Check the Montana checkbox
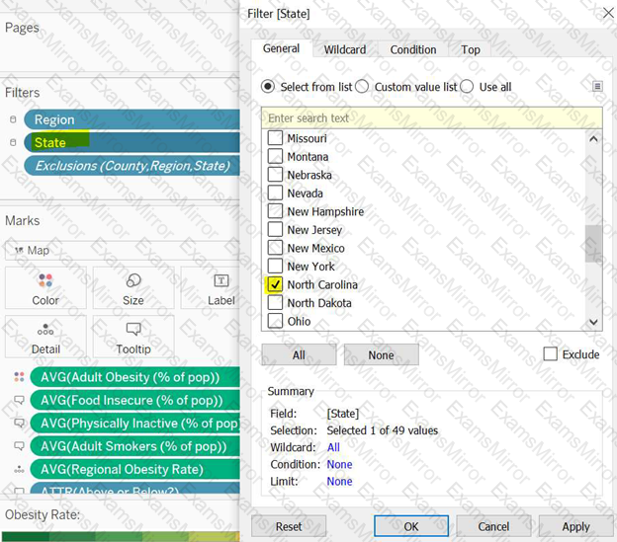The image size is (617, 542). point(275,156)
